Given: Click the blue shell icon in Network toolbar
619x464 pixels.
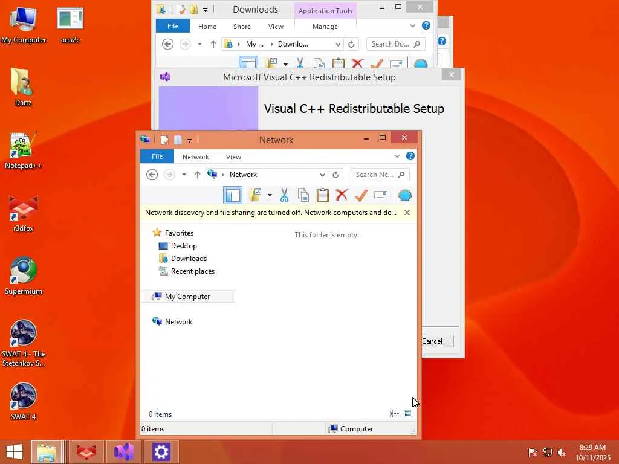Looking at the screenshot, I should (x=405, y=195).
